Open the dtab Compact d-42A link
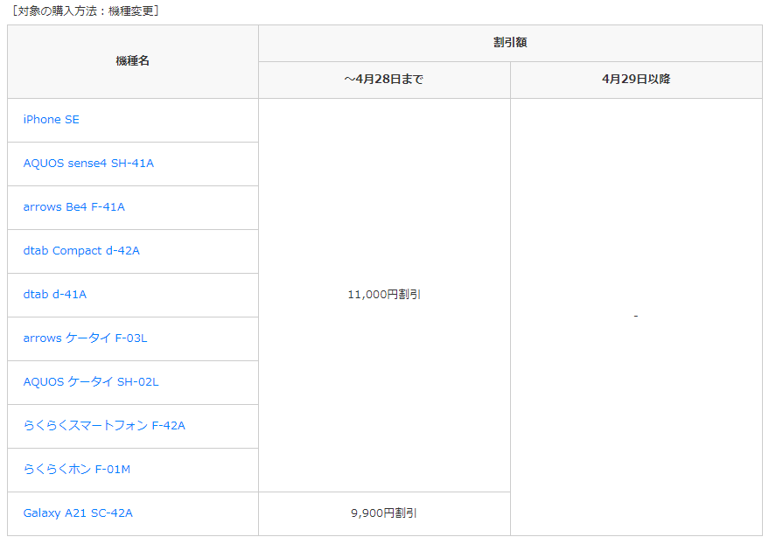 [x=81, y=250]
